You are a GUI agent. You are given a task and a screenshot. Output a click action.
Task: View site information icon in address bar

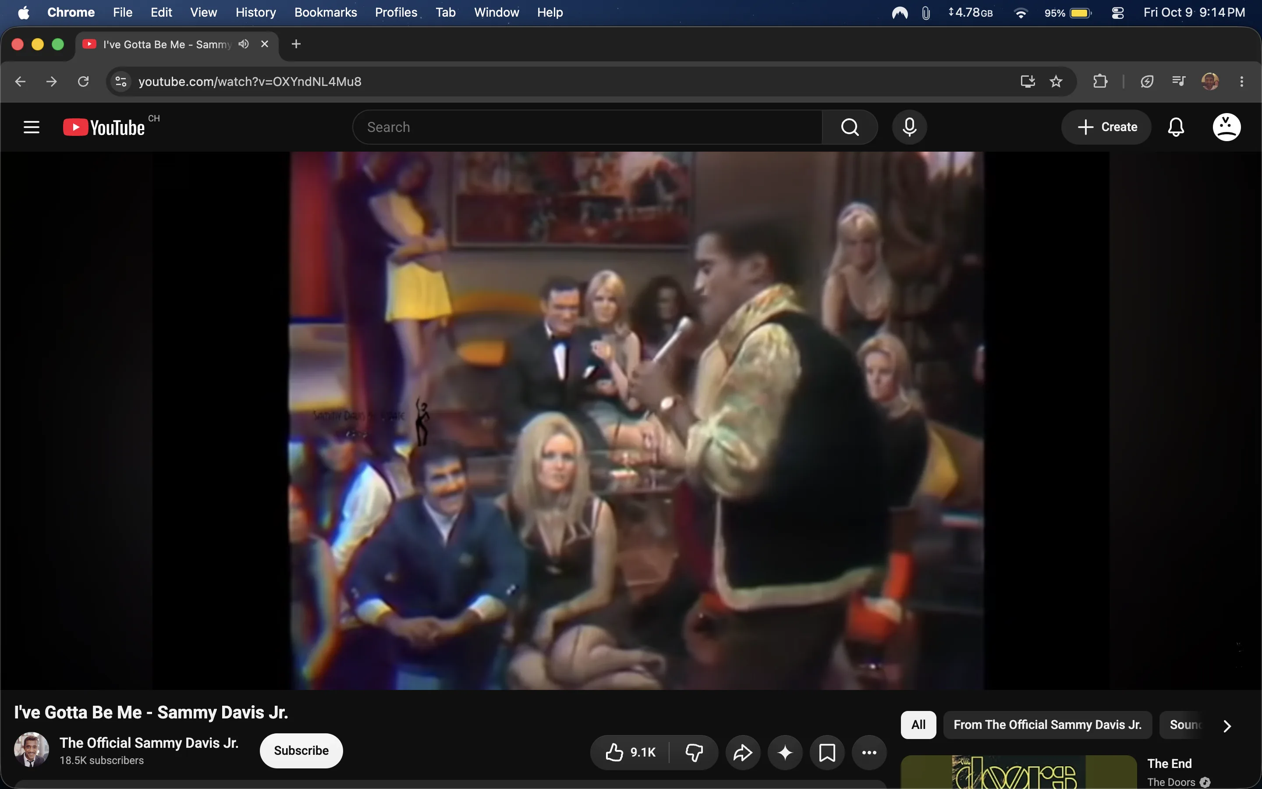tap(121, 82)
